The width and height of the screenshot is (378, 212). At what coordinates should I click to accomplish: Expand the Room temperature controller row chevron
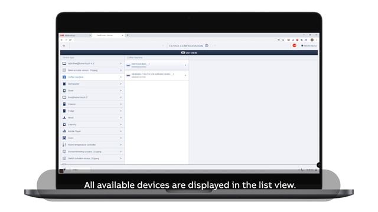pos(121,145)
